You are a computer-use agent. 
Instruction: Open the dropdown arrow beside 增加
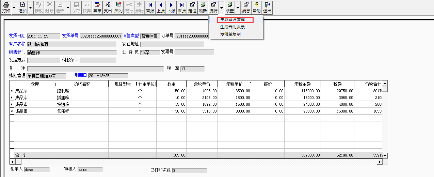30,7
